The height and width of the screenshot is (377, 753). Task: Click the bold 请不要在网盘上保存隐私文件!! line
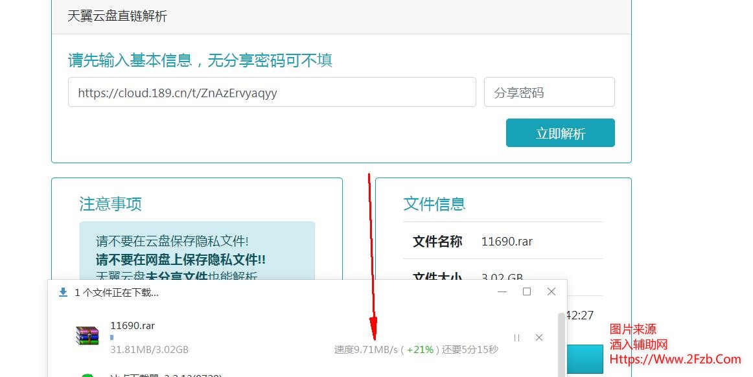click(x=181, y=260)
